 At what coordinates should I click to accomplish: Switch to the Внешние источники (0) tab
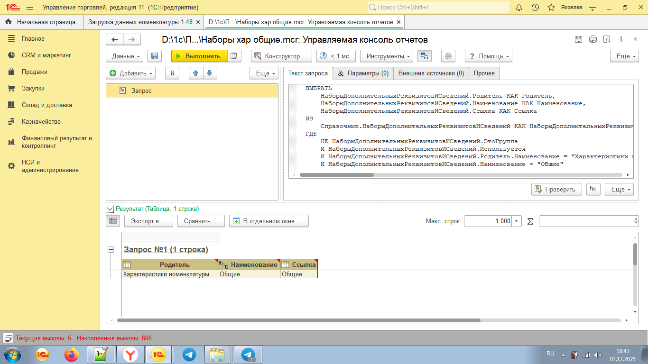pyautogui.click(x=431, y=73)
